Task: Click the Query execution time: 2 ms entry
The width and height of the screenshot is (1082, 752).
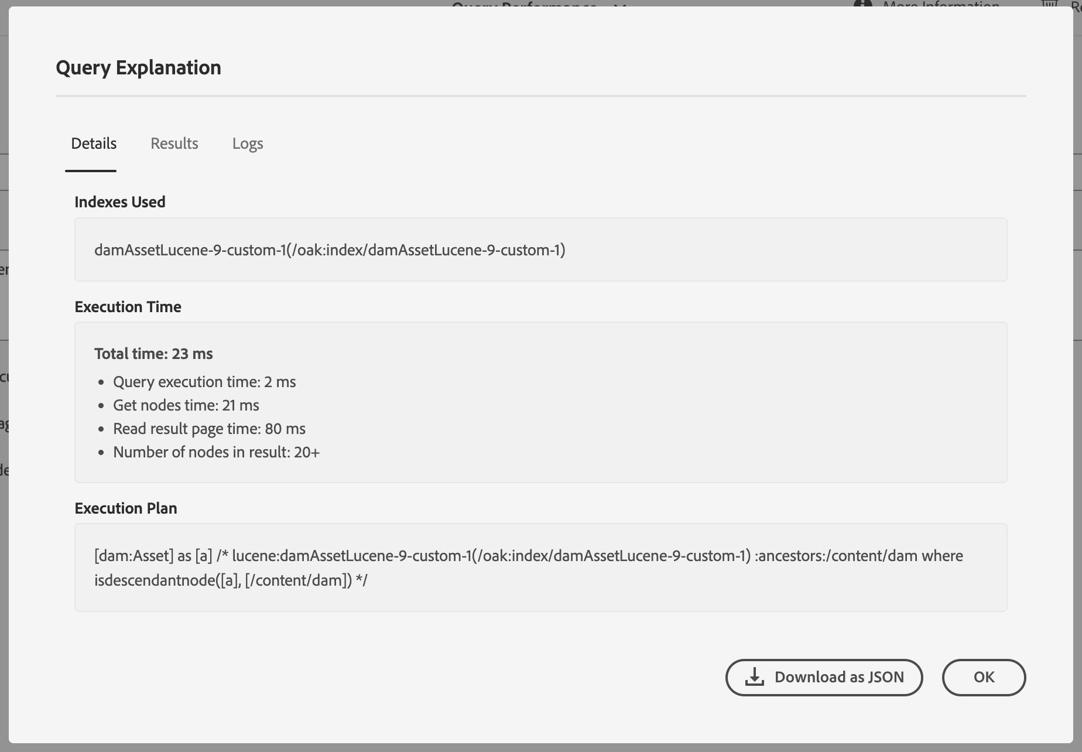Action: coord(204,382)
